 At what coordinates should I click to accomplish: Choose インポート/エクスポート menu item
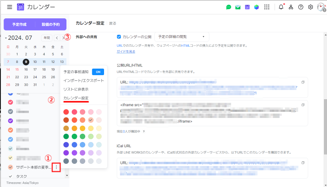point(83,80)
